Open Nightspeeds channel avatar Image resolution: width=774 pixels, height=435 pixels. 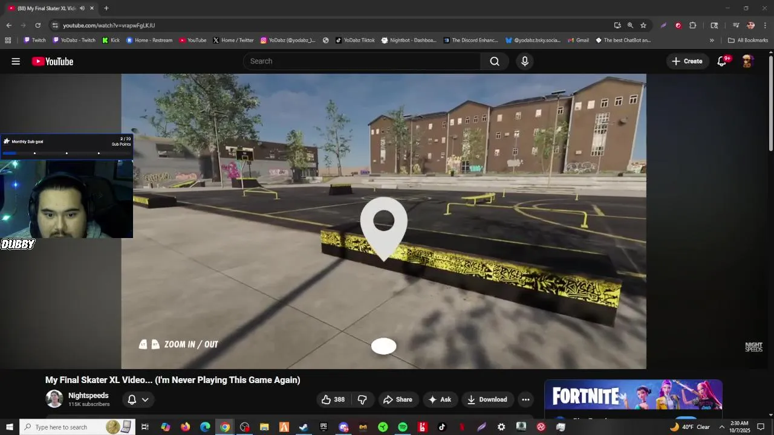[54, 399]
